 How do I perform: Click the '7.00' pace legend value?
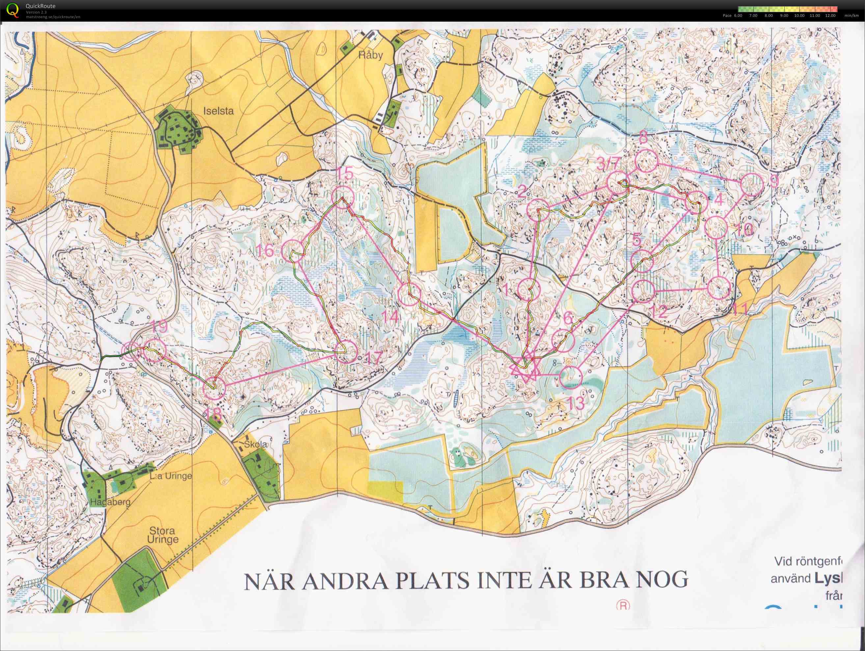click(x=753, y=16)
